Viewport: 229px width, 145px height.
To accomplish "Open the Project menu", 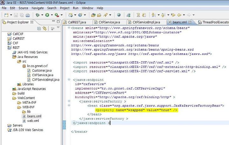I will pos(65,8).
